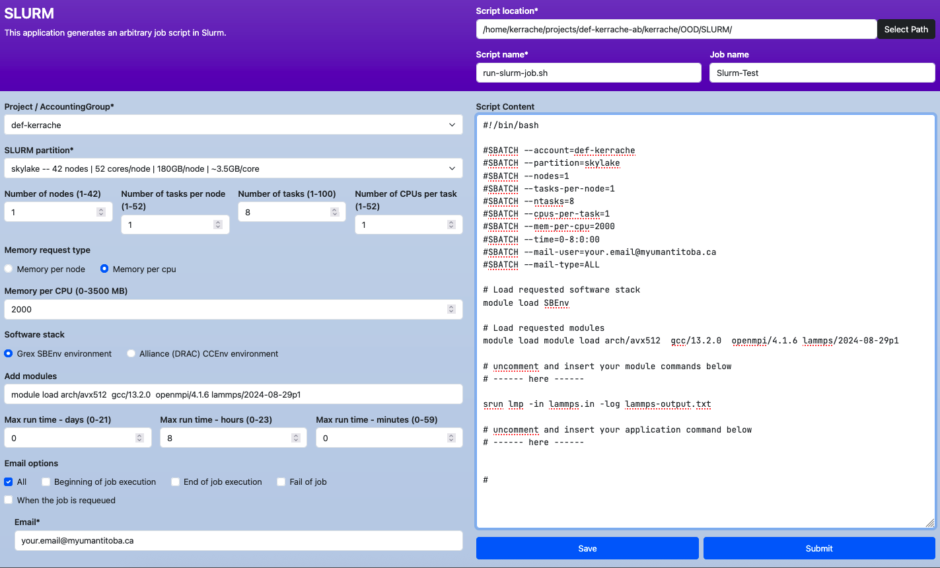The width and height of the screenshot is (940, 568).
Task: Click the Number of tasks stepper arrows
Action: 335,212
